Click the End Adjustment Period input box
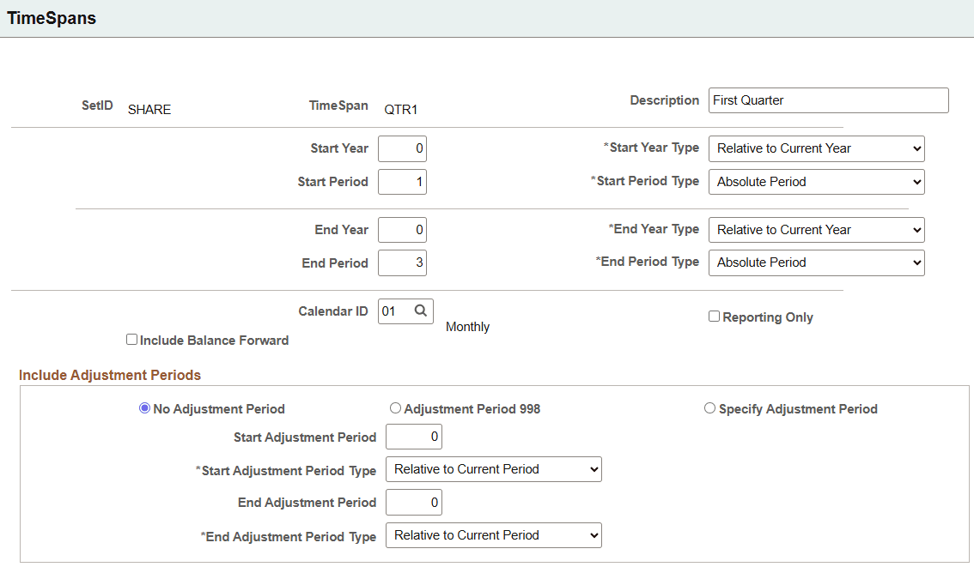This screenshot has width=974, height=567. 414,503
